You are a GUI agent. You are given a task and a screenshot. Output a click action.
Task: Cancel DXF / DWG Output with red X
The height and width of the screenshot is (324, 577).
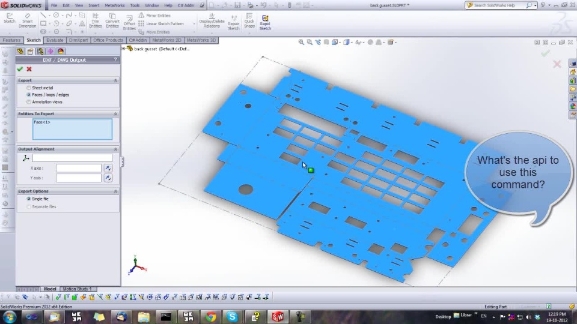click(29, 69)
